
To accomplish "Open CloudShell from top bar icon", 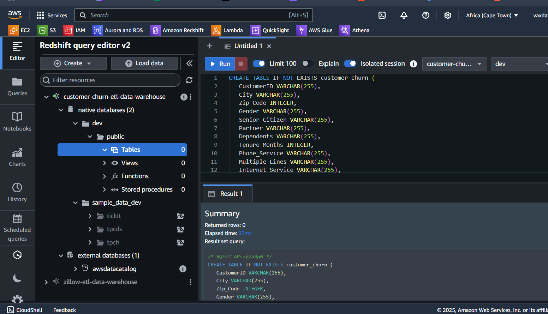I will pyautogui.click(x=382, y=15).
